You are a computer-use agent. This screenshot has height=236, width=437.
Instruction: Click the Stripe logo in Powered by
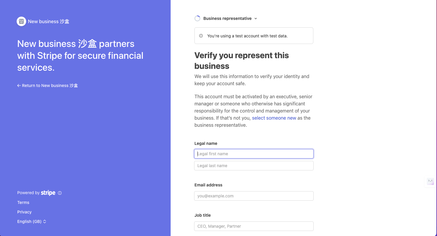point(48,193)
